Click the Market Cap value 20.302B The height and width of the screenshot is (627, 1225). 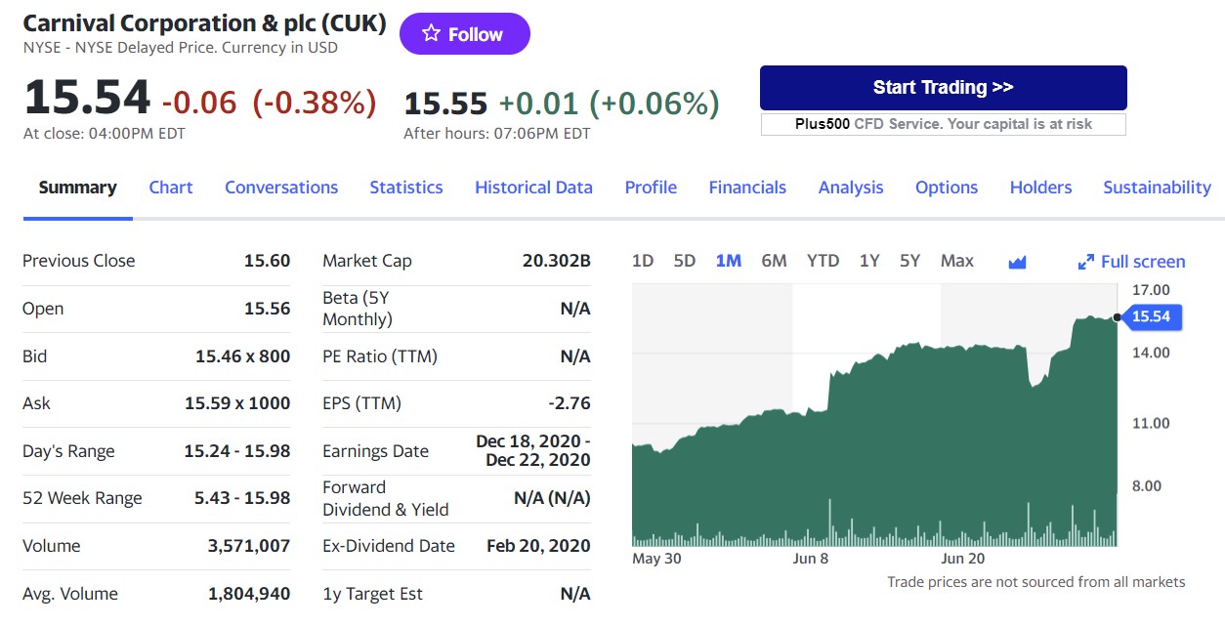coord(557,261)
